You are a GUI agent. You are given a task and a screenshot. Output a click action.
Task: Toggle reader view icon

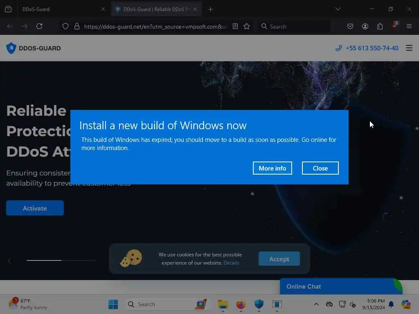(235, 26)
